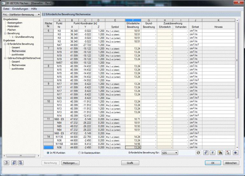Click point cell N1168

pyautogui.click(x=59, y=144)
